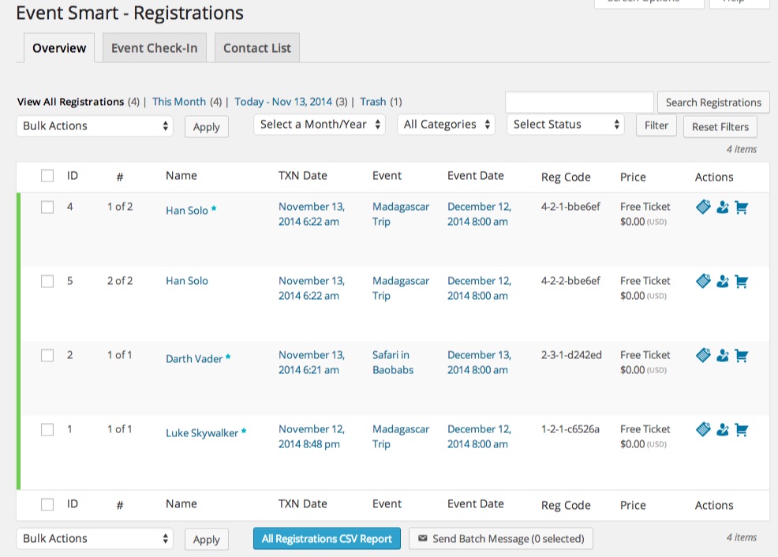
Task: Open the Select Status dropdown
Action: [565, 125]
